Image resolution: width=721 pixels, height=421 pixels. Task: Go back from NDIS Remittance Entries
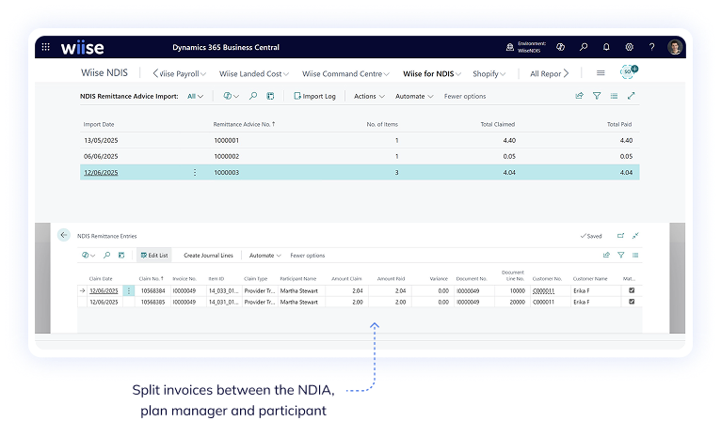pyautogui.click(x=64, y=235)
